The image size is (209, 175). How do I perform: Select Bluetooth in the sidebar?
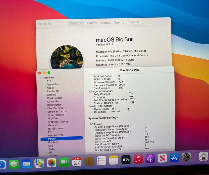click(x=53, y=91)
